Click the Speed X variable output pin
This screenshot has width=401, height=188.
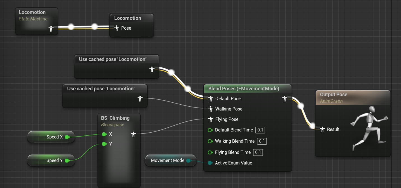tap(67, 137)
